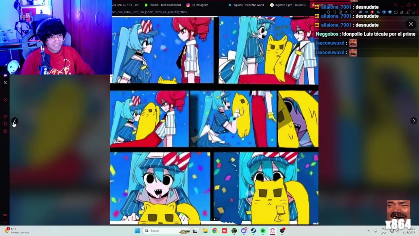Open the ESP LAA language switcher
The height and width of the screenshot is (236, 419).
pyautogui.click(x=384, y=231)
